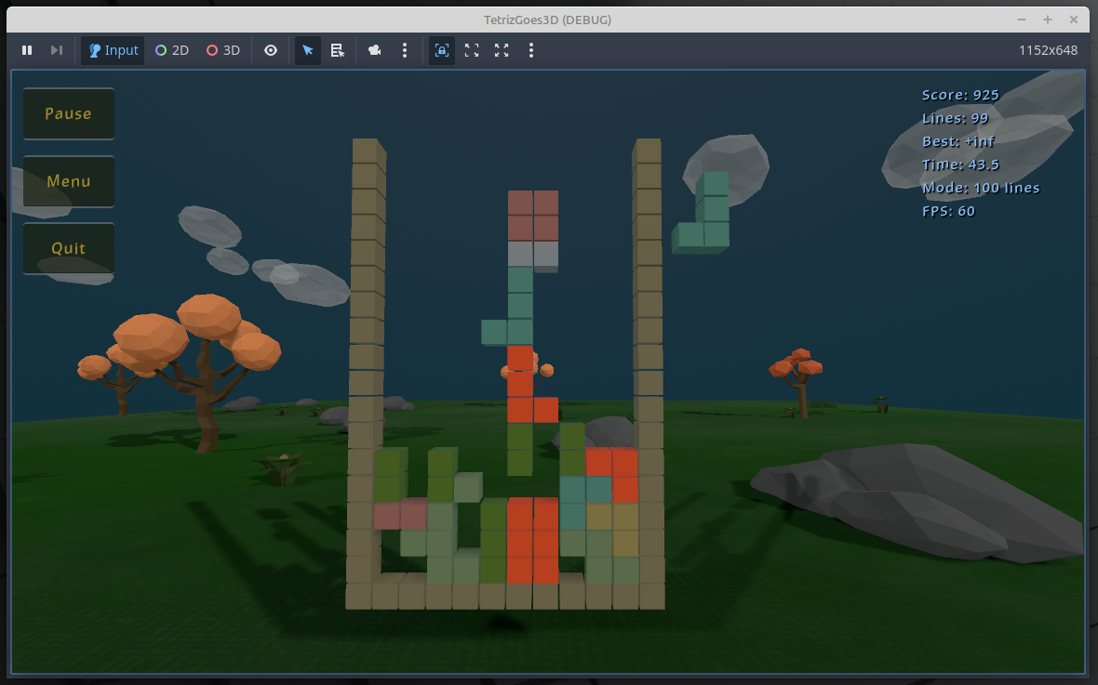Screen dimensions: 1098x685
Task: Activate the single-select arrow tool
Action: point(307,50)
